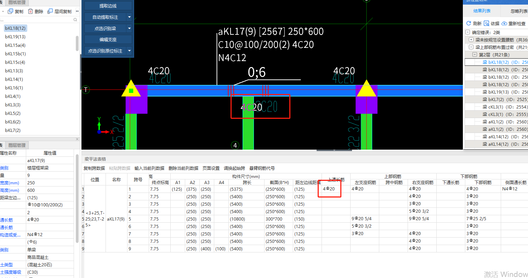Open the dropdown arrow left of 复制
This screenshot has width=528, height=278.
[3, 11]
